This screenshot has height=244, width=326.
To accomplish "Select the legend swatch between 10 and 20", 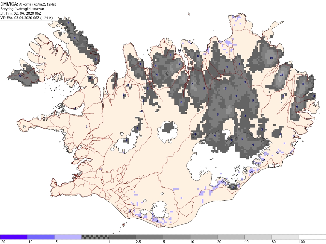I will click(204, 237).
